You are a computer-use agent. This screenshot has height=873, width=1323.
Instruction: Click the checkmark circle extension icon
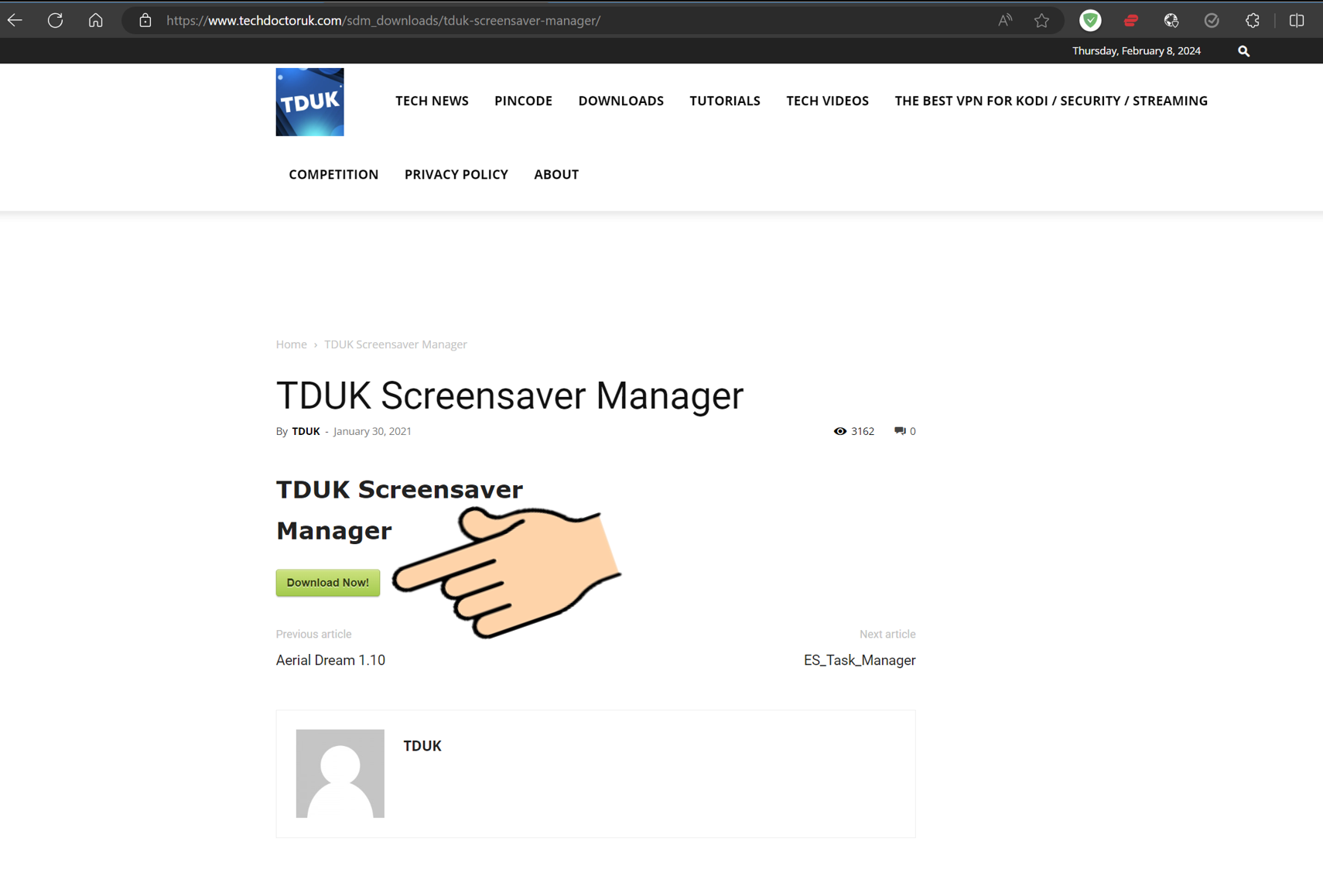(1212, 21)
